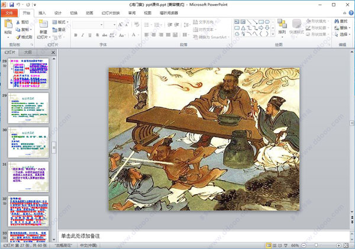
Task: Select the Rectangle shape in the gallery
Action: [261, 22]
